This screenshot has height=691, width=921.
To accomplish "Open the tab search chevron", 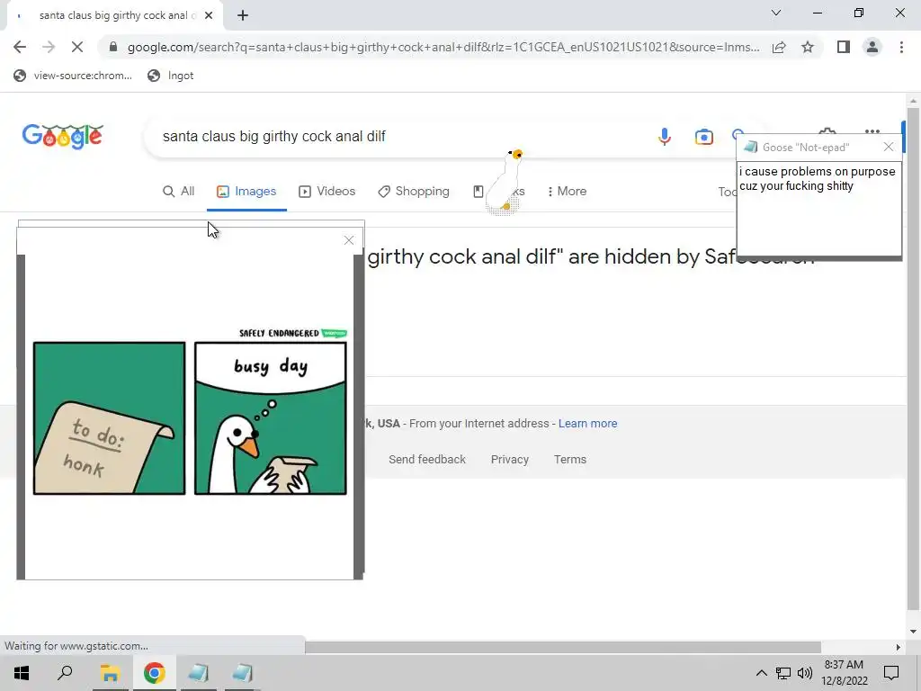I will pos(776,13).
